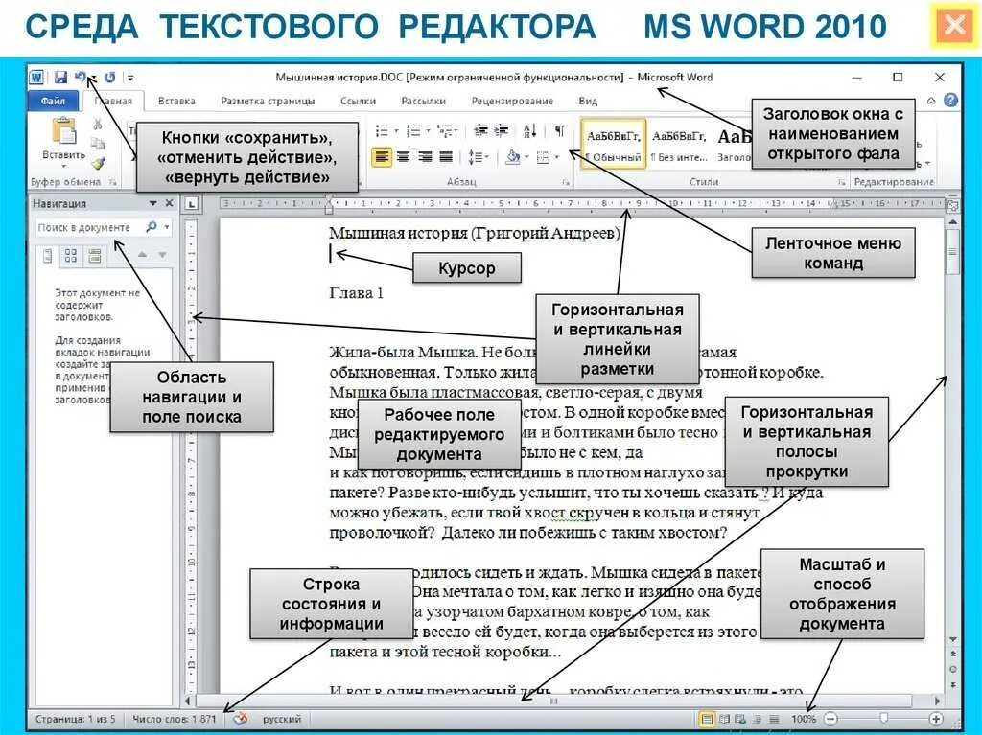The image size is (982, 735).
Task: Click the Sort A-Z icon
Action: [x=530, y=131]
